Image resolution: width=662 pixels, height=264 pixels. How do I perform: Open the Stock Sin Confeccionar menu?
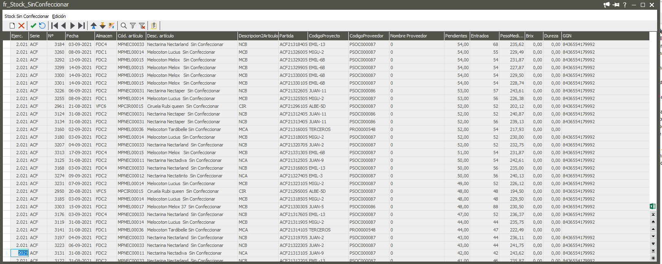[x=26, y=16]
